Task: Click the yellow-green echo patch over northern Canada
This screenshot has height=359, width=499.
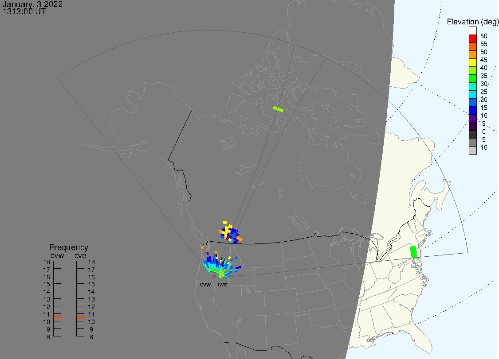Action: (x=279, y=109)
